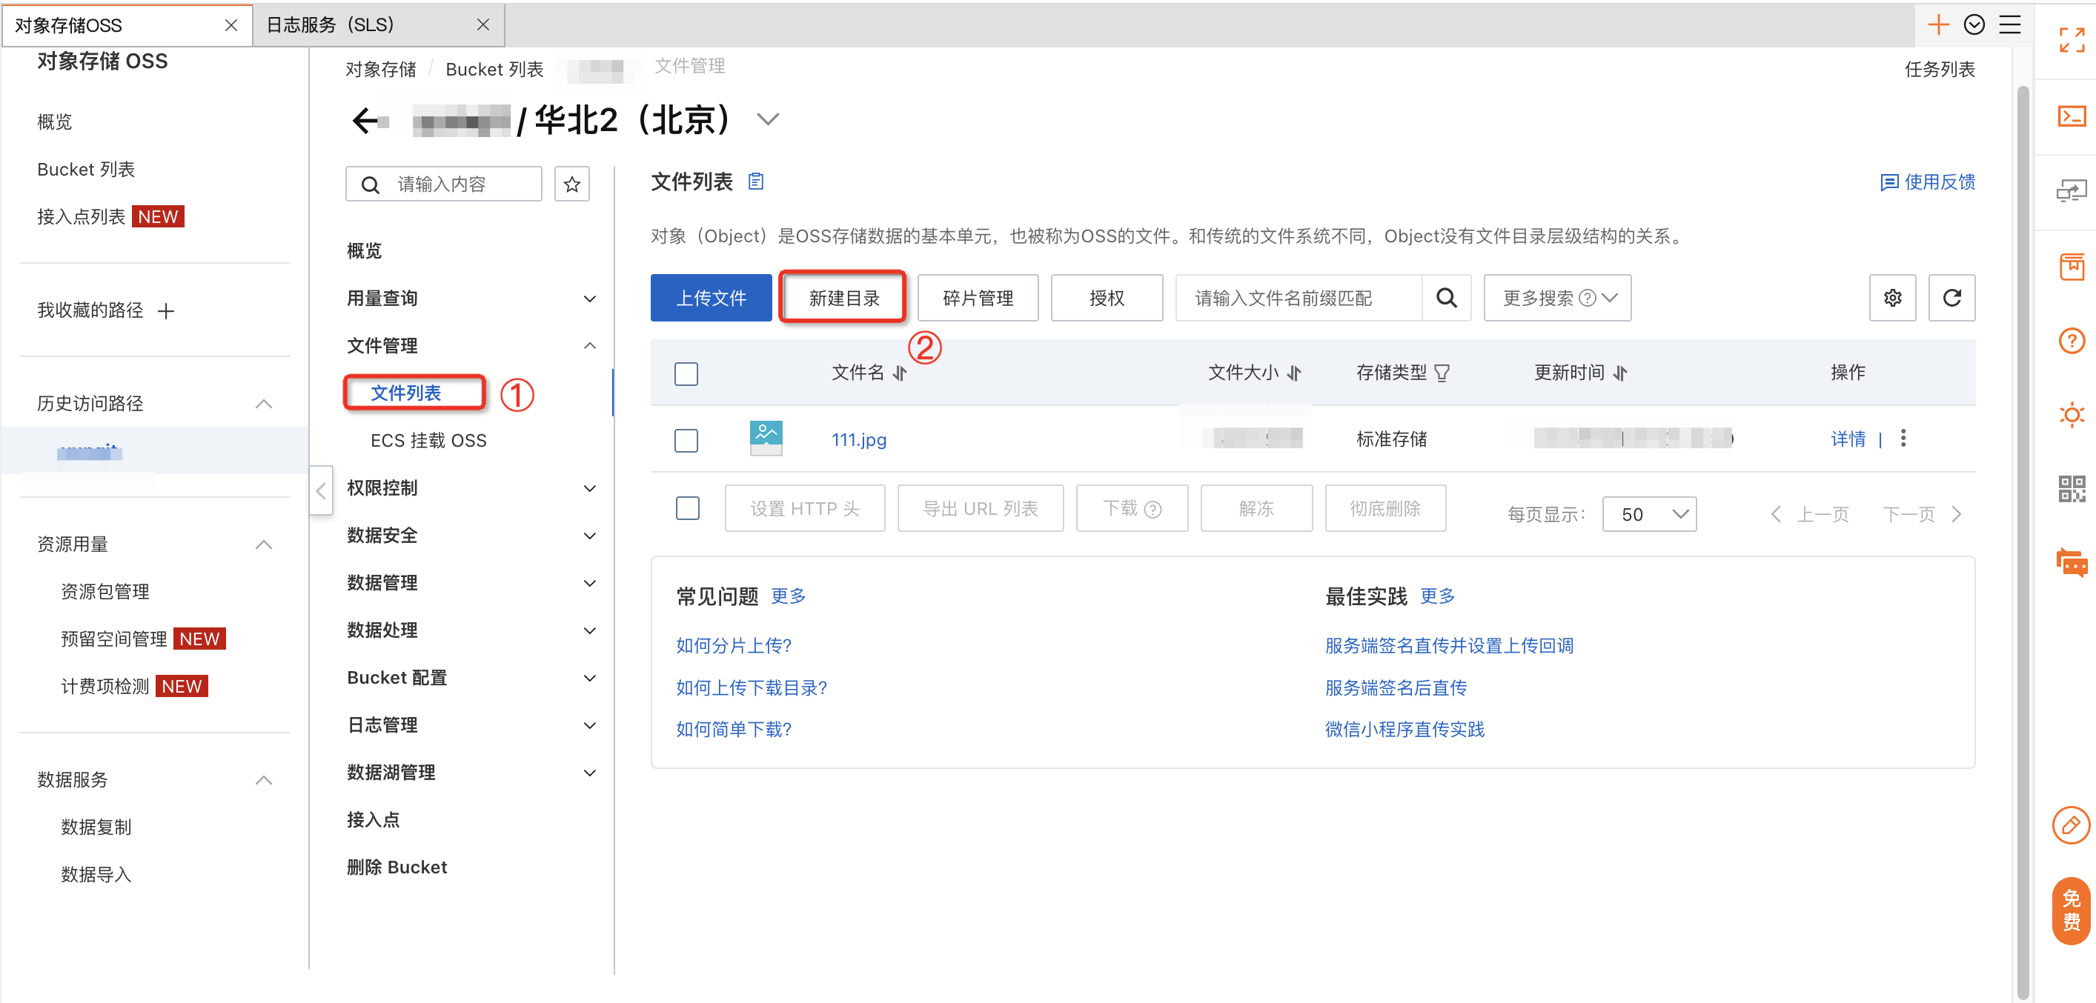Click the search magnifier beside the prefix input
The height and width of the screenshot is (1003, 2096).
pyautogui.click(x=1446, y=298)
